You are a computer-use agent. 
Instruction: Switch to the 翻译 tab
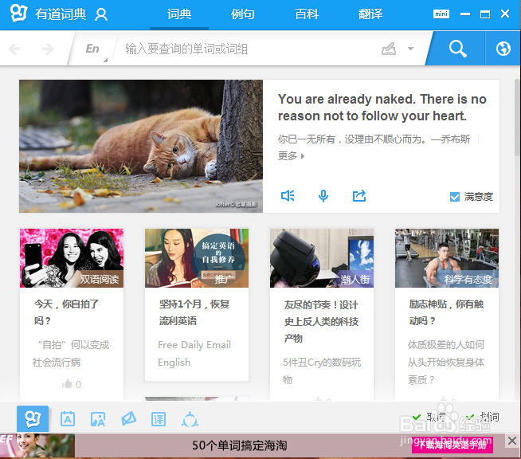click(370, 14)
